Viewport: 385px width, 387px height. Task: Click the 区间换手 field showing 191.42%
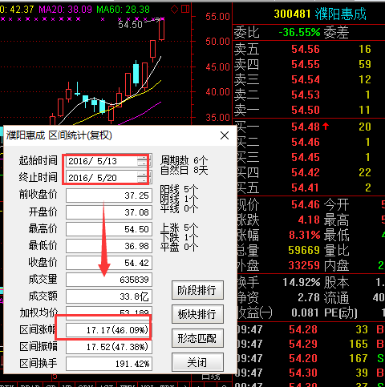(109, 364)
